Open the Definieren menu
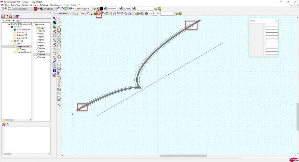 click(x=44, y=5)
